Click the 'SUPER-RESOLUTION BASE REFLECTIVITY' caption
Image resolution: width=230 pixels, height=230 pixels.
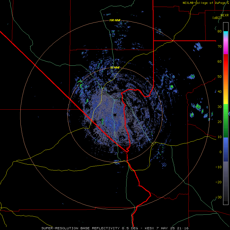[x=81, y=228]
